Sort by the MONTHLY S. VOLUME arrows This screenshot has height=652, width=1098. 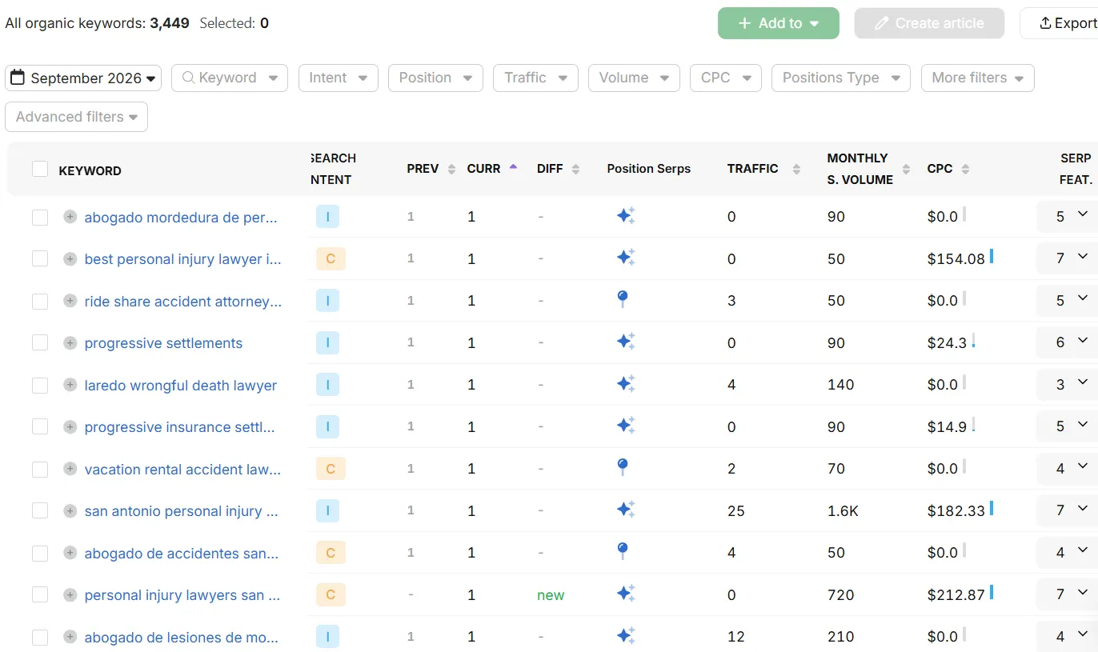point(906,169)
